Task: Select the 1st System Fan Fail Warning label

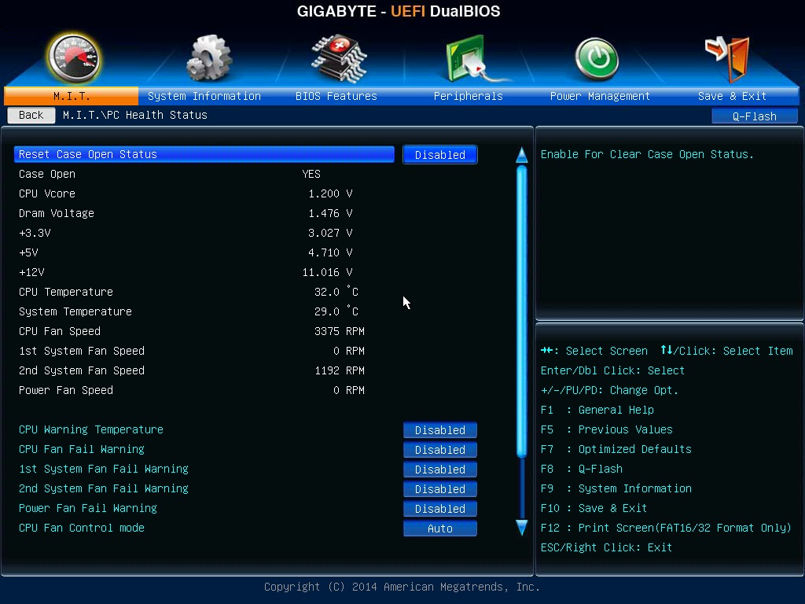Action: (104, 469)
